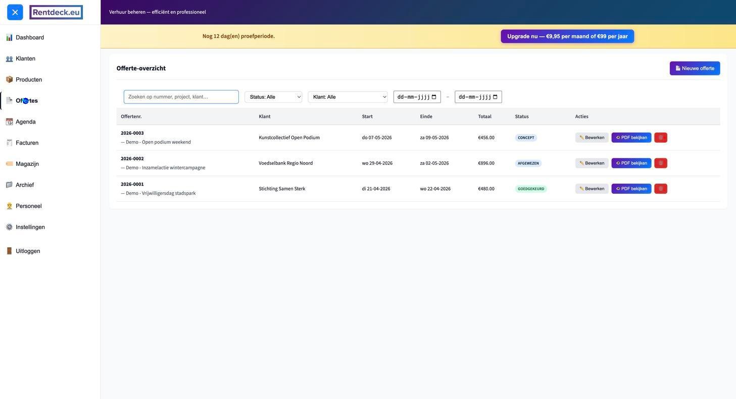The width and height of the screenshot is (736, 399).
Task: Click the Upgrade nu subscription button
Action: [567, 36]
